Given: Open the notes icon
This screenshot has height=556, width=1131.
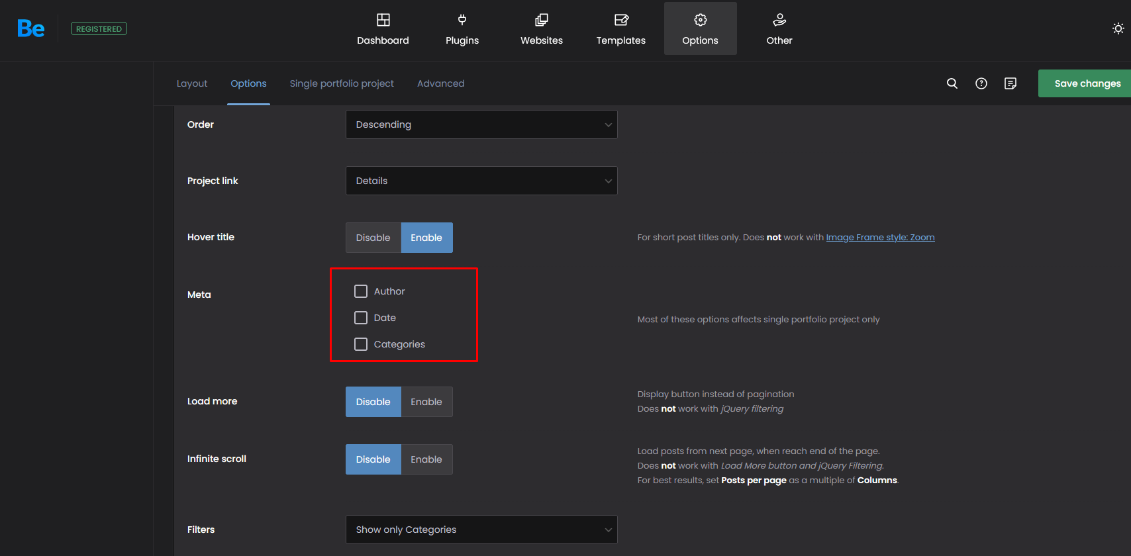Looking at the screenshot, I should coord(1010,83).
